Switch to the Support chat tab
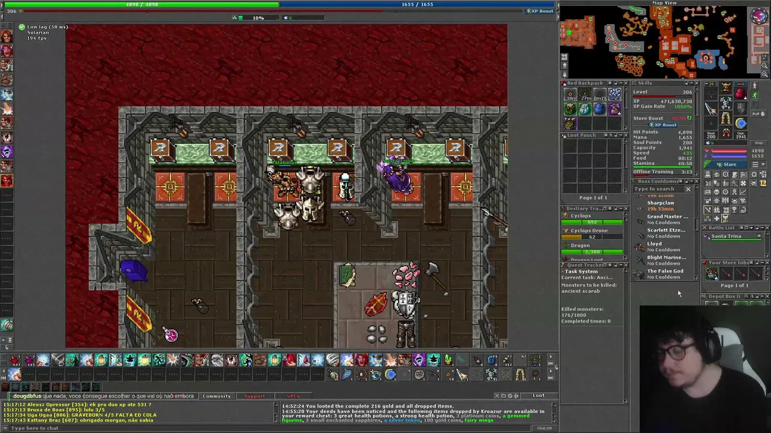The width and height of the screenshot is (771, 433). pos(254,396)
